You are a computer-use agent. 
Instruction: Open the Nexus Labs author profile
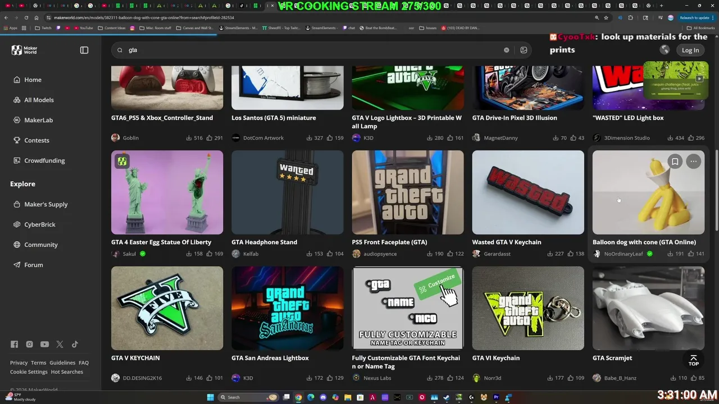377,378
